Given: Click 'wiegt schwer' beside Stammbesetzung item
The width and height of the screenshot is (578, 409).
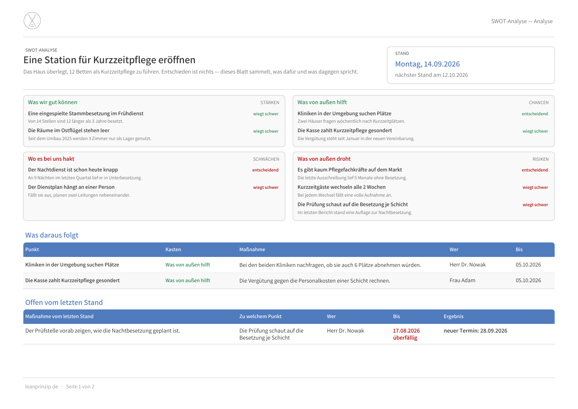Looking at the screenshot, I should coord(266,114).
